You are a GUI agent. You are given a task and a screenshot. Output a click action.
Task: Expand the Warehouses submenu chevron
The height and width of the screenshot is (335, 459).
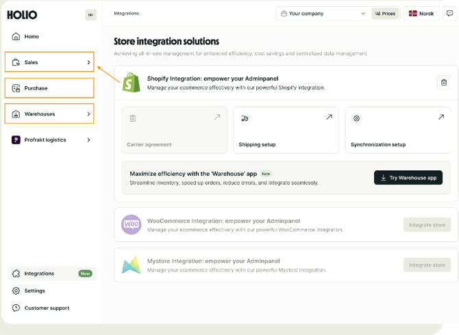click(x=88, y=114)
